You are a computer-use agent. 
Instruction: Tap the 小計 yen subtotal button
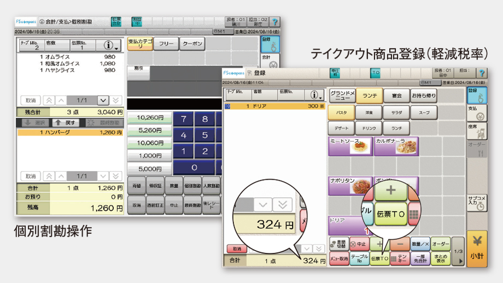click(477, 249)
